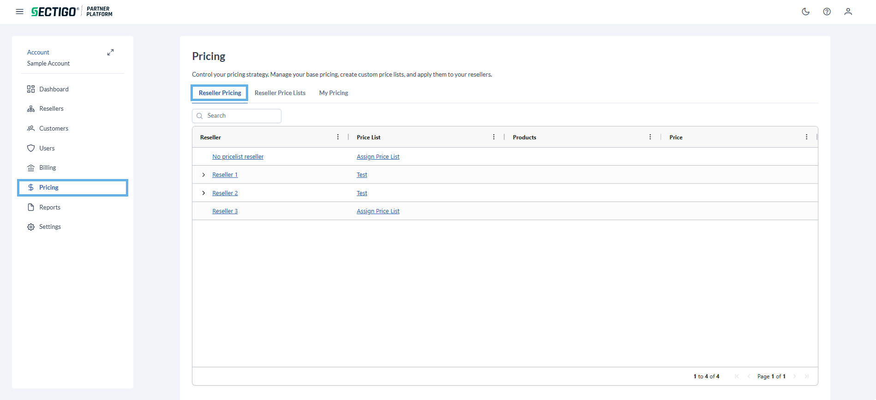Open the Reseller 1 link
876x400 pixels.
point(225,175)
